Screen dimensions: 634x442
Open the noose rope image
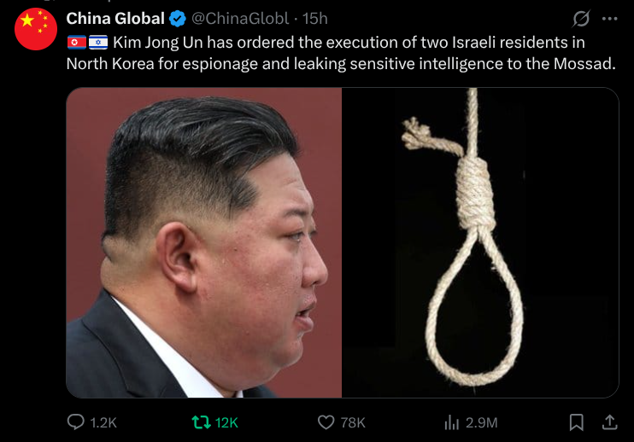[x=480, y=242]
